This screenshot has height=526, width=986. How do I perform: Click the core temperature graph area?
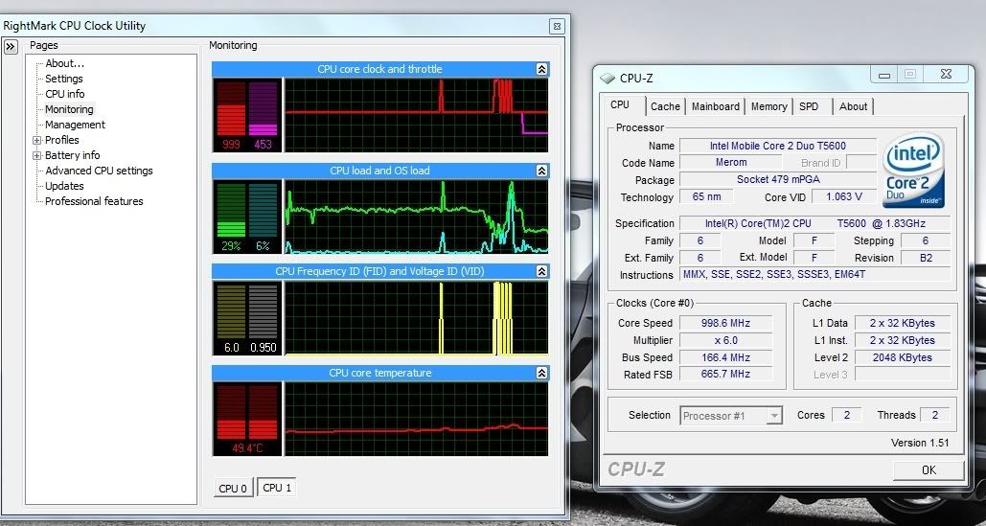click(416, 419)
